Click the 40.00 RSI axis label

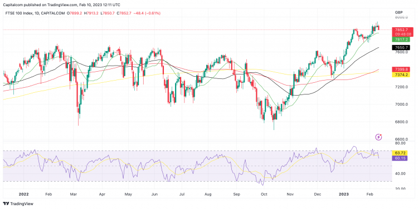click(x=400, y=173)
